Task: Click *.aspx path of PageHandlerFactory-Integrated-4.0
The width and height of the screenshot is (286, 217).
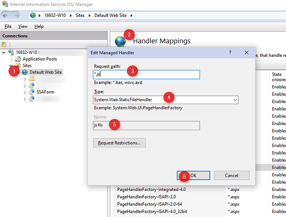Action: coord(234,190)
